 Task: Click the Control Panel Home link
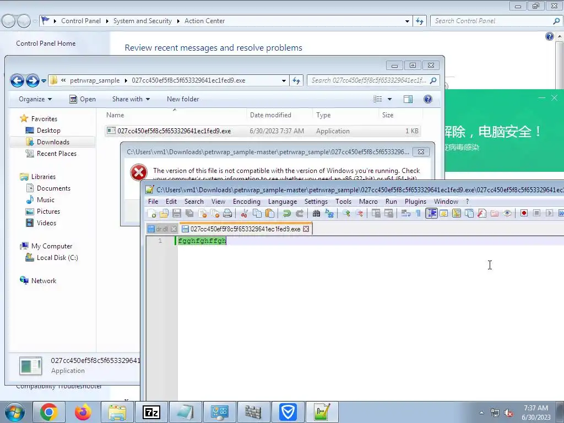pos(46,43)
